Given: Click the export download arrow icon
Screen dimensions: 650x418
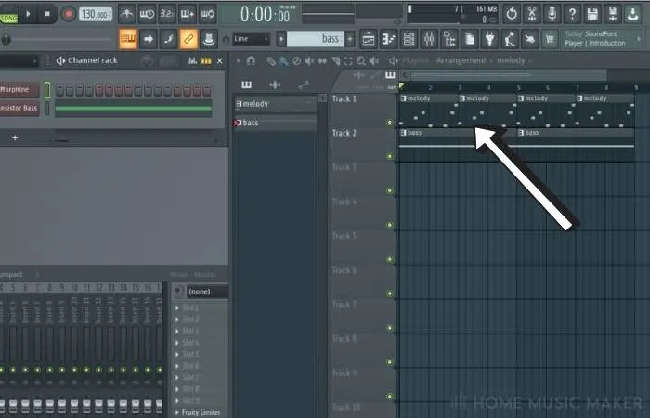Looking at the screenshot, I should [x=632, y=14].
